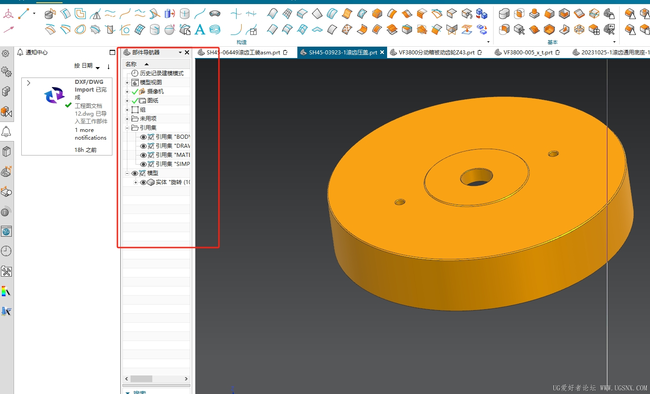This screenshot has width=650, height=394.
Task: Toggle eye visibility for reference set "DRAW"
Action: coord(143,146)
